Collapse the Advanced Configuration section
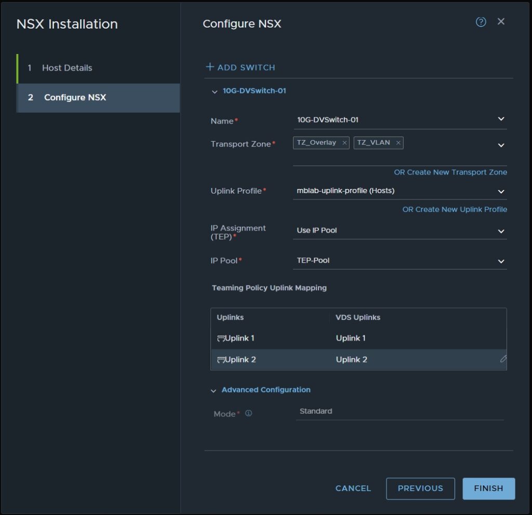Screen dimensions: 532x515 [214, 391]
